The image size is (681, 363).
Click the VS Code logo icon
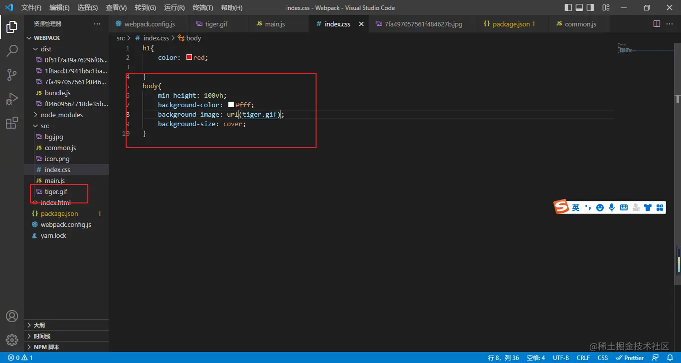point(8,7)
